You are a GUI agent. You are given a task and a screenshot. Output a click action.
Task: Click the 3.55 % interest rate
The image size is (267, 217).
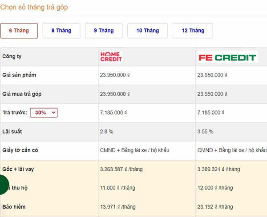pos(205,132)
